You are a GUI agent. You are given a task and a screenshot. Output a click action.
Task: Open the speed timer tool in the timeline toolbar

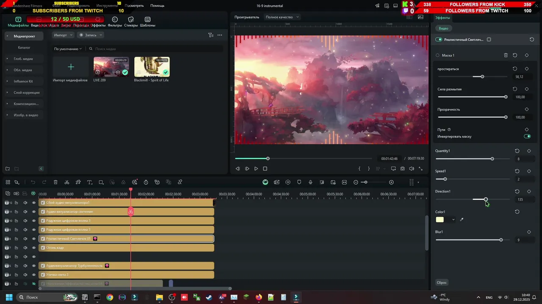pos(146,182)
